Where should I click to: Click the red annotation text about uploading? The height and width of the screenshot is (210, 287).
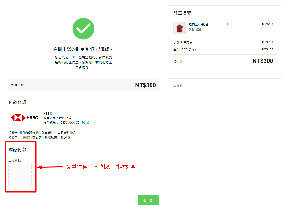pyautogui.click(x=101, y=167)
